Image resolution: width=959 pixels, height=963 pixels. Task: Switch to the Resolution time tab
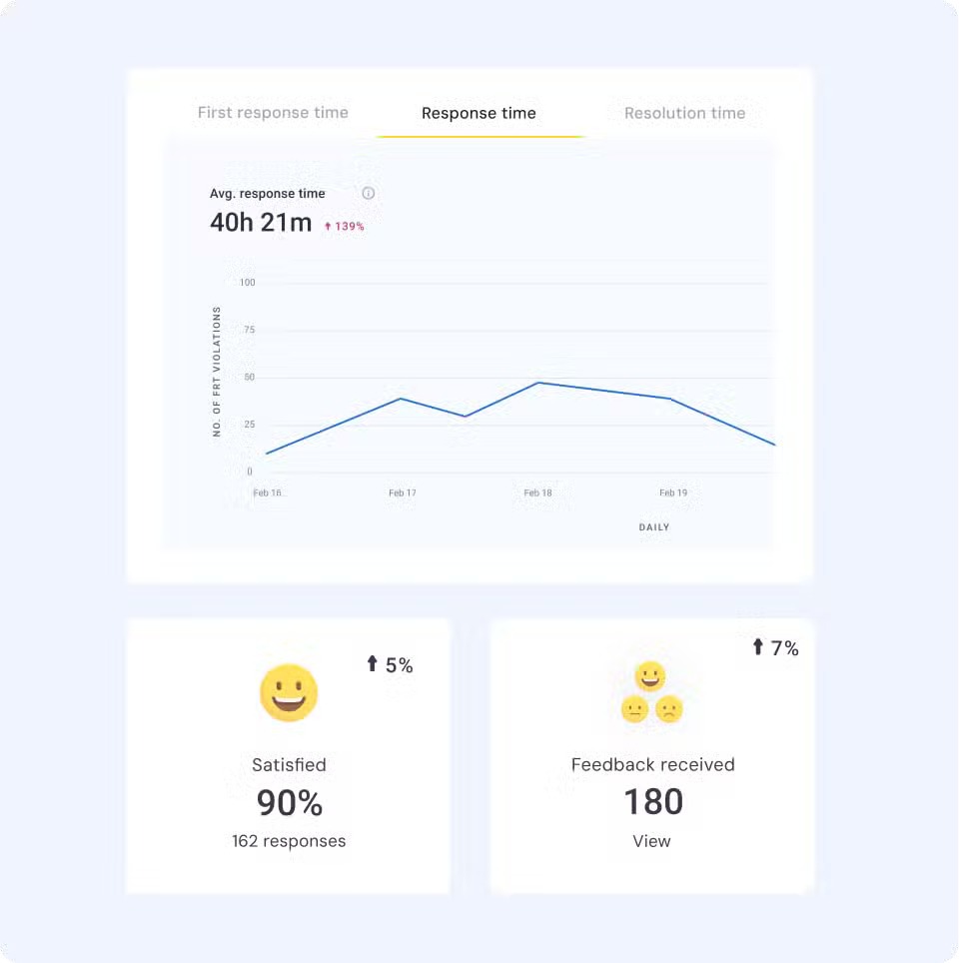click(x=684, y=113)
